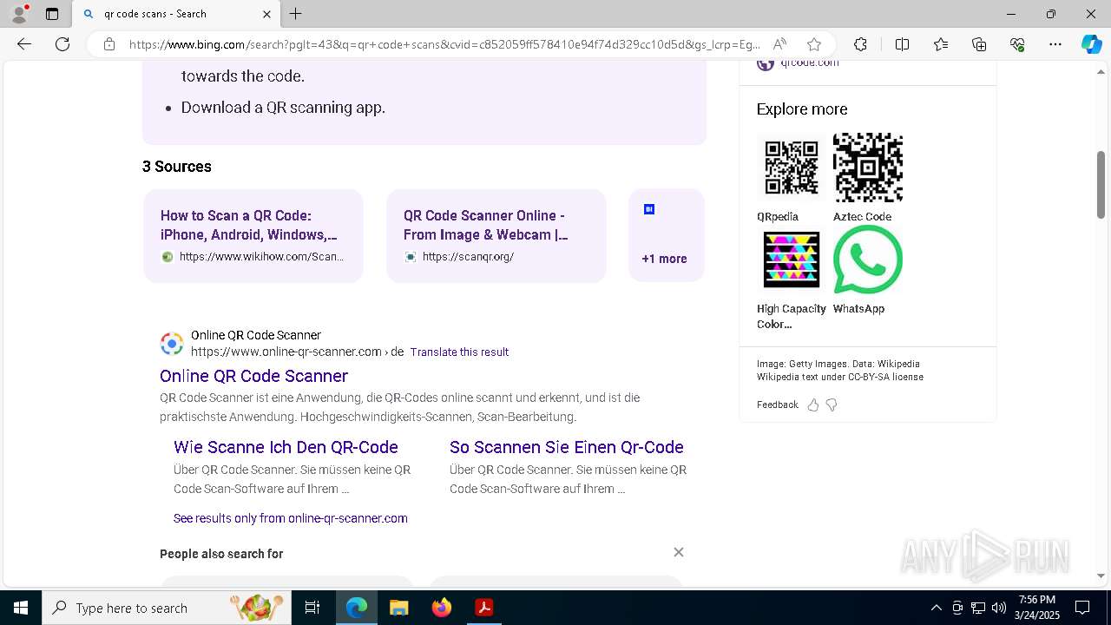Screen dimensions: 1111x625
Task: Open the WhatsApp thumbnail
Action: click(x=868, y=260)
